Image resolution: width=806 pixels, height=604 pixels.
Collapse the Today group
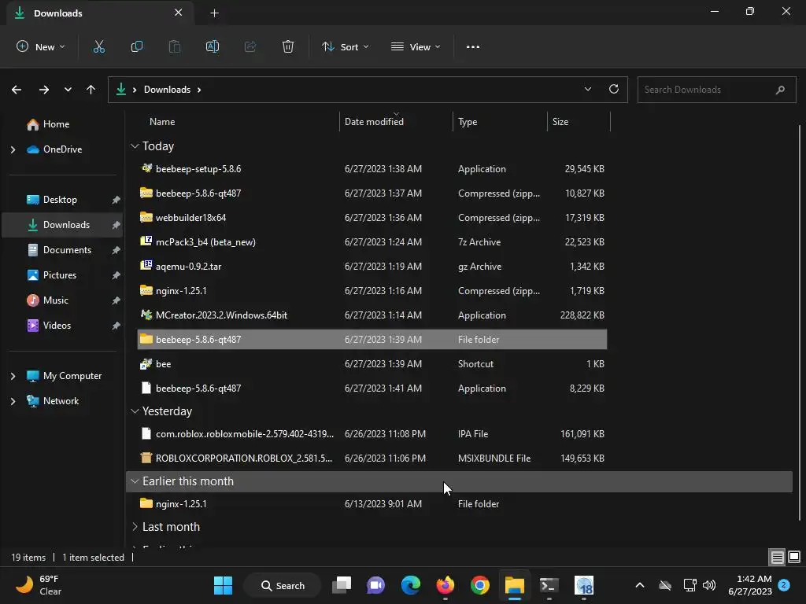click(x=135, y=146)
